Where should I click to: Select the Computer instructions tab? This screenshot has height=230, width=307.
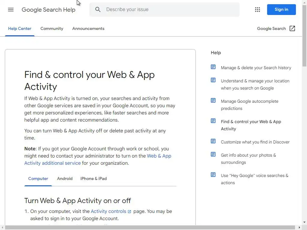pyautogui.click(x=38, y=178)
